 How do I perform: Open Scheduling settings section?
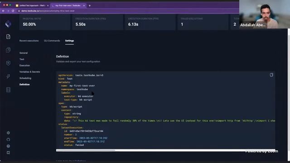coord(25,78)
